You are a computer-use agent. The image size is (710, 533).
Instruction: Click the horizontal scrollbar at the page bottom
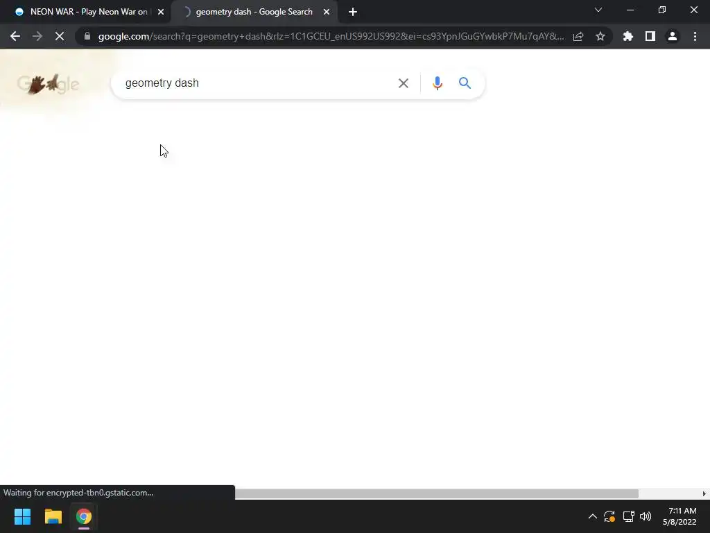(437, 493)
